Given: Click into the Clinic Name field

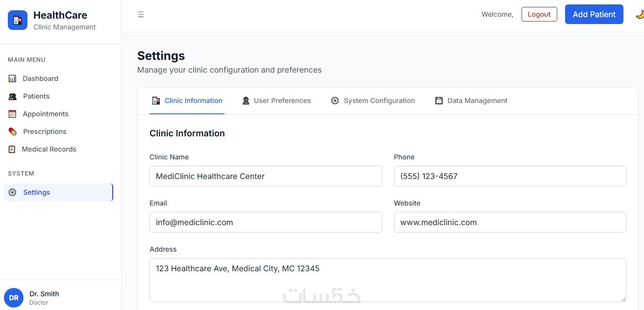Looking at the screenshot, I should coord(266,176).
